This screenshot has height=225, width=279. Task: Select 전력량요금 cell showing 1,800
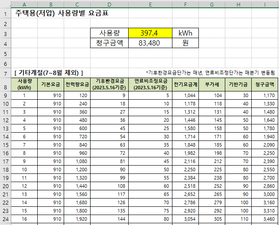click(x=77, y=211)
